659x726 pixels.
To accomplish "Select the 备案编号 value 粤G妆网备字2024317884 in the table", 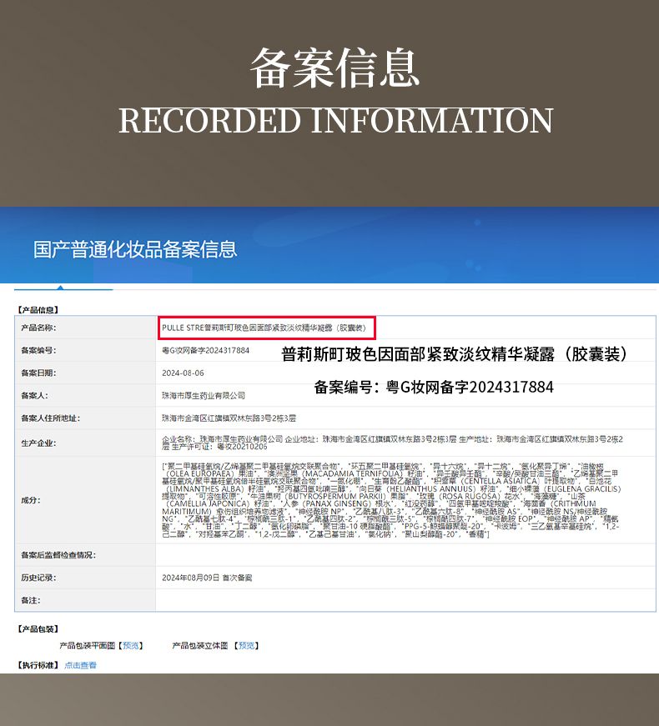I will [x=205, y=351].
